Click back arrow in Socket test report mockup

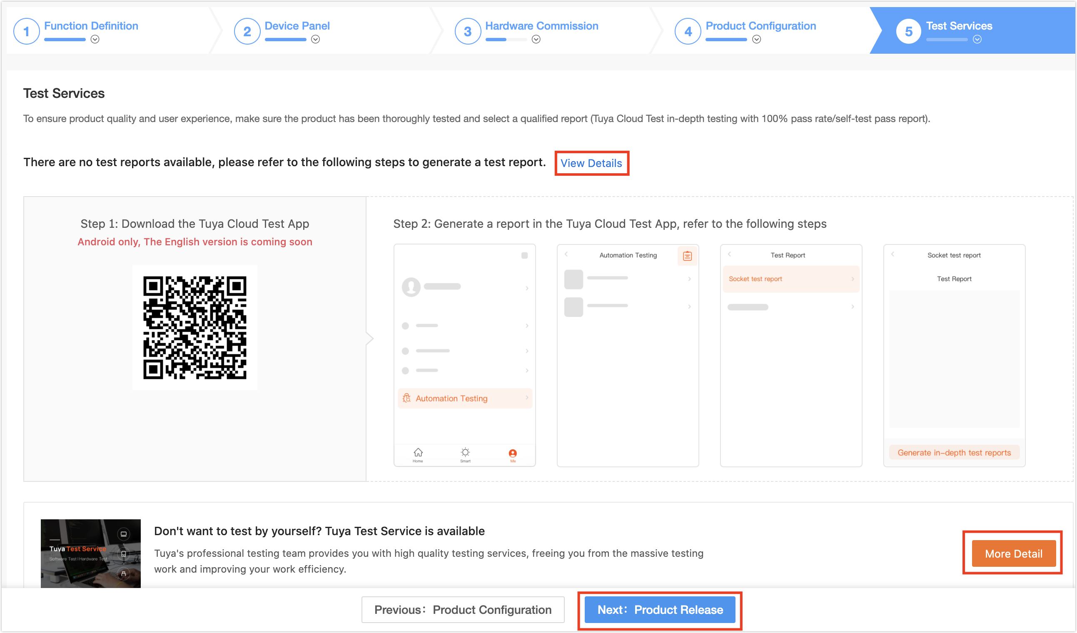[x=893, y=254]
